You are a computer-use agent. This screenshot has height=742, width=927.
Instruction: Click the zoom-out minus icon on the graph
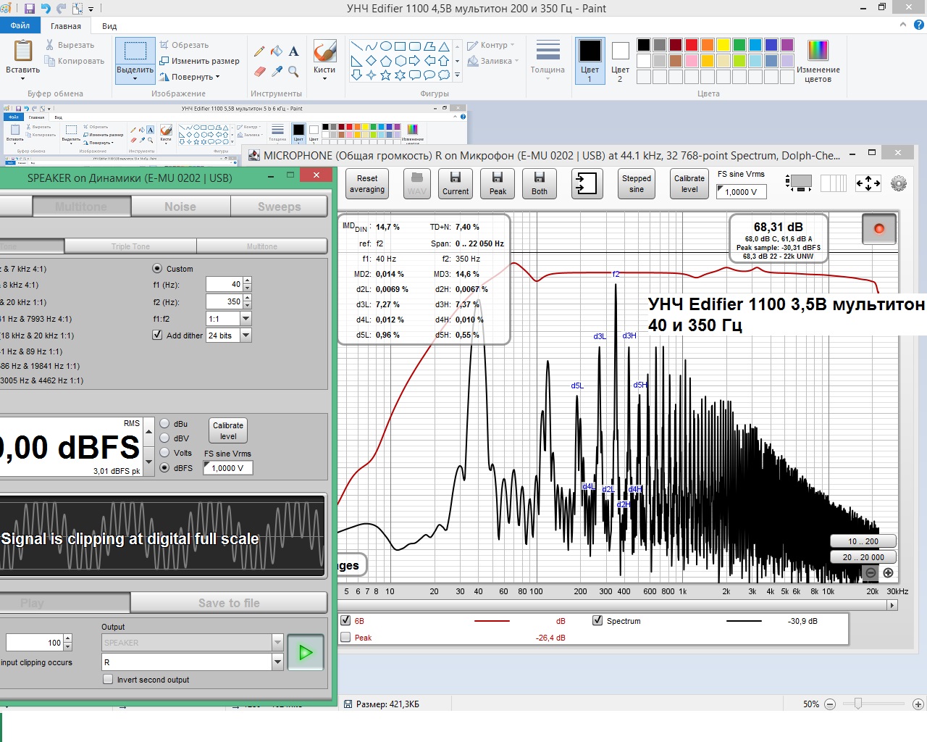tap(871, 572)
